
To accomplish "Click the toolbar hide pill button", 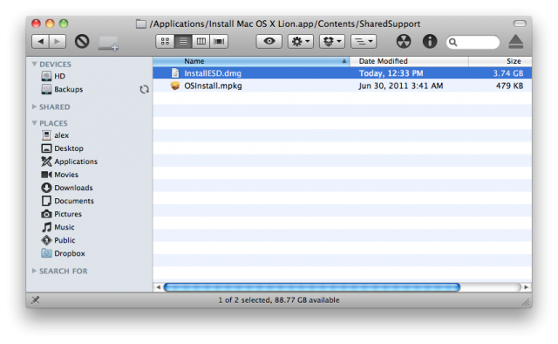I will pos(520,24).
